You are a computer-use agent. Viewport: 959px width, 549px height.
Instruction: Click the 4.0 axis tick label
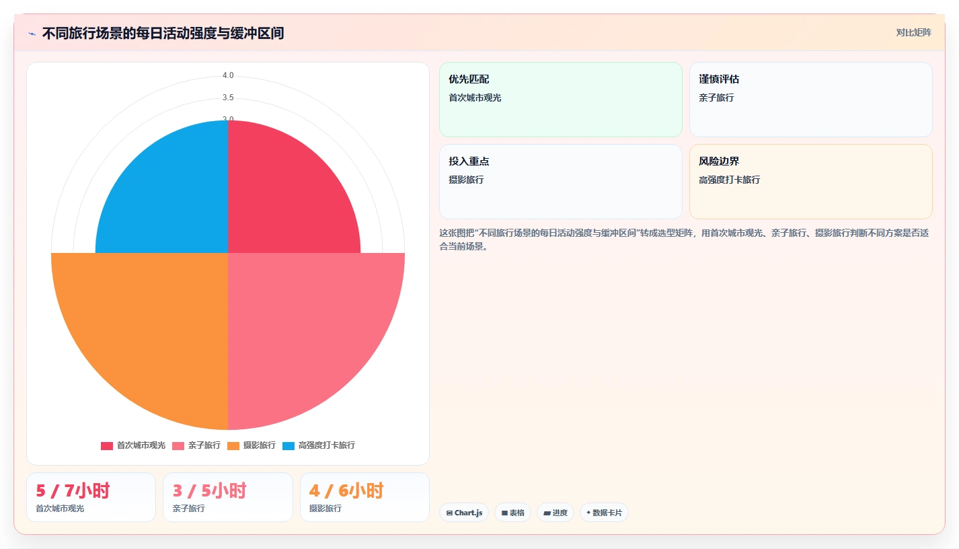228,75
